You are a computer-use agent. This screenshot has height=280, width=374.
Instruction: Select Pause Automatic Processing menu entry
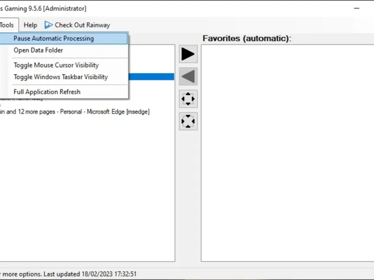point(64,39)
